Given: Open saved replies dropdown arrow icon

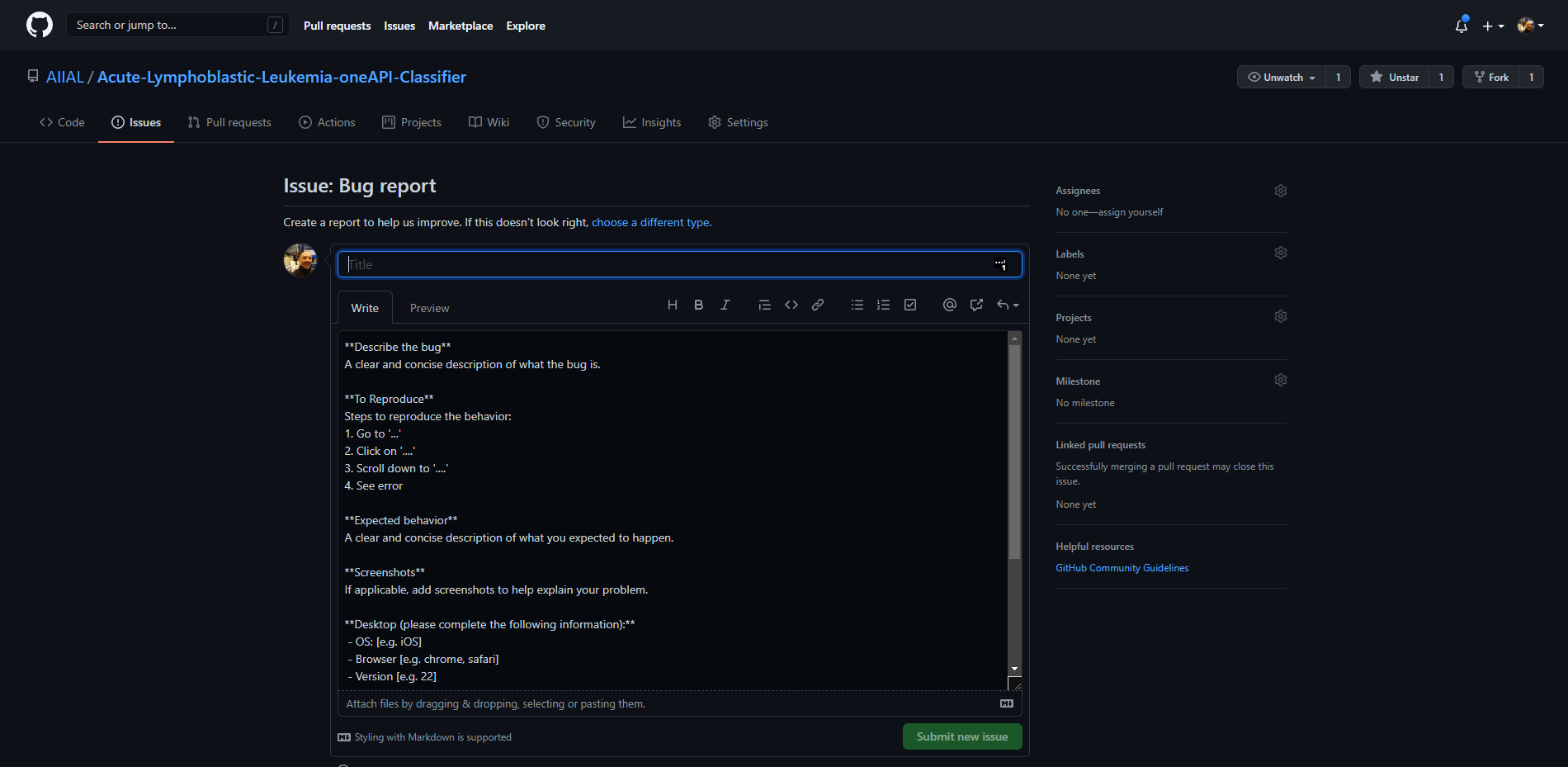Looking at the screenshot, I should [x=1008, y=305].
